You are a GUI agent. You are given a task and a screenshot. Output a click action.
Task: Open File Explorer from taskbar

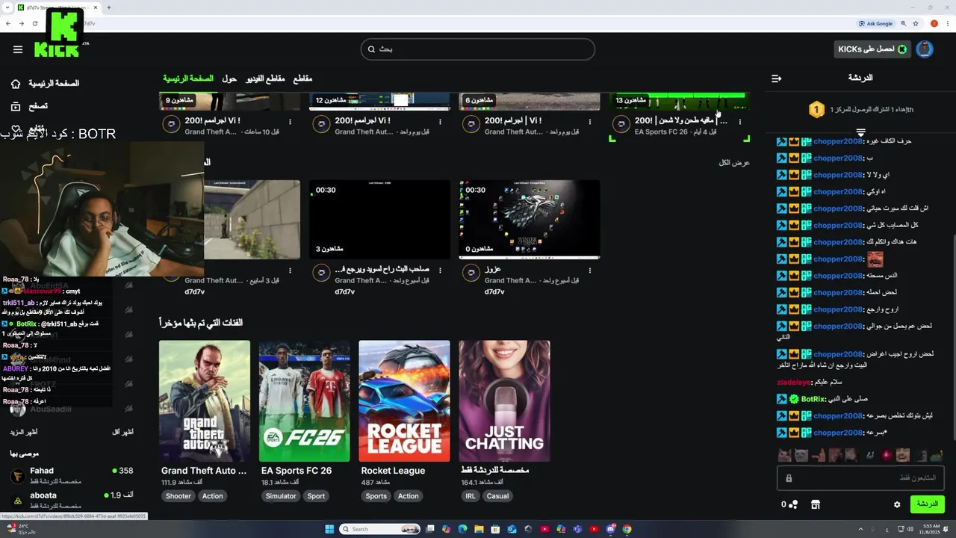coord(479,529)
